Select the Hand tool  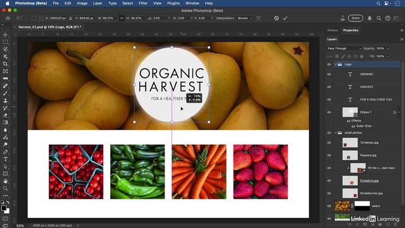click(x=5, y=181)
